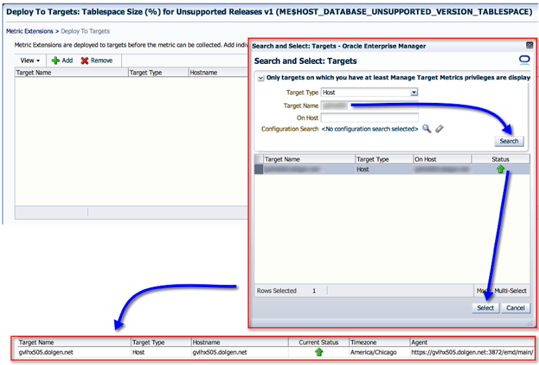Click the red Remove X icon
This screenshot has width=539, height=365.
coord(84,60)
